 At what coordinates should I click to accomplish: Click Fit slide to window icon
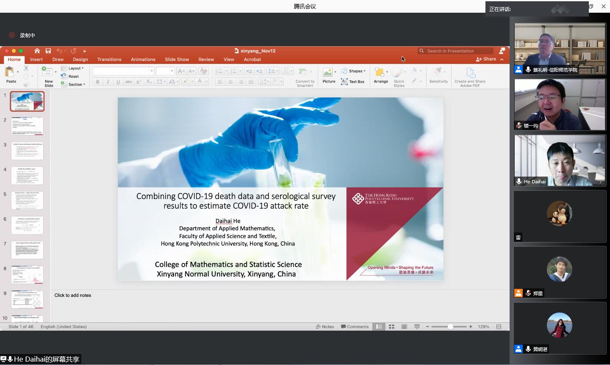(x=499, y=326)
